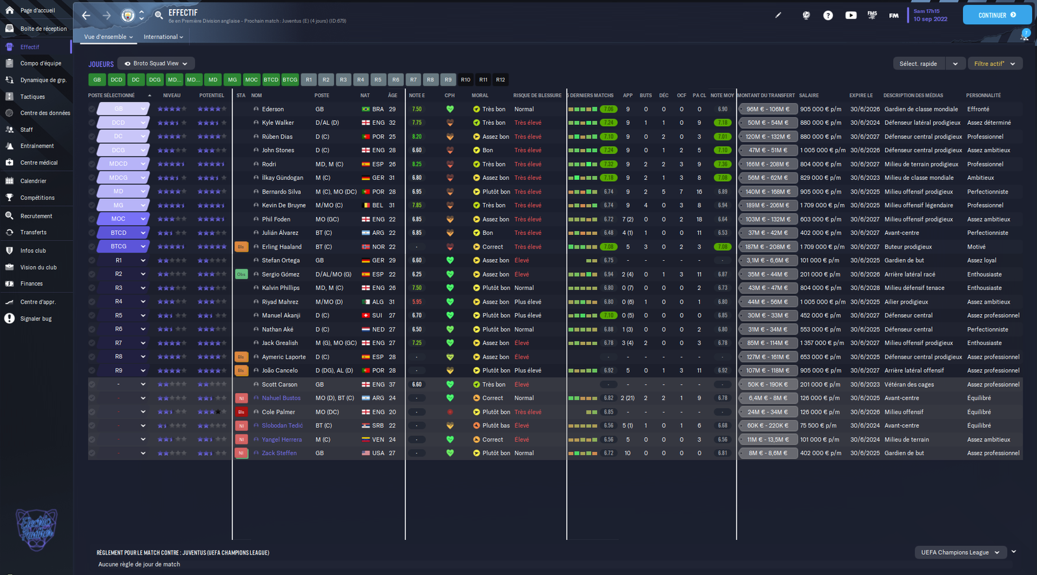Click the YouTube icon in top bar

click(850, 16)
